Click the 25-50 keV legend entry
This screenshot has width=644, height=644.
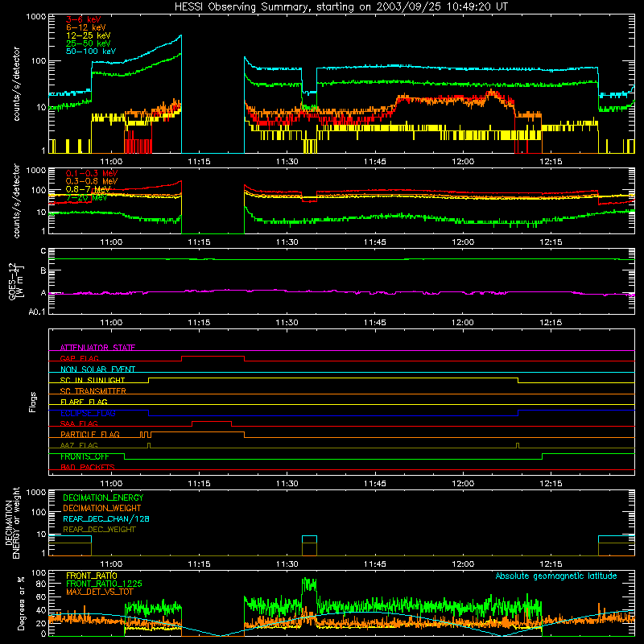[88, 43]
